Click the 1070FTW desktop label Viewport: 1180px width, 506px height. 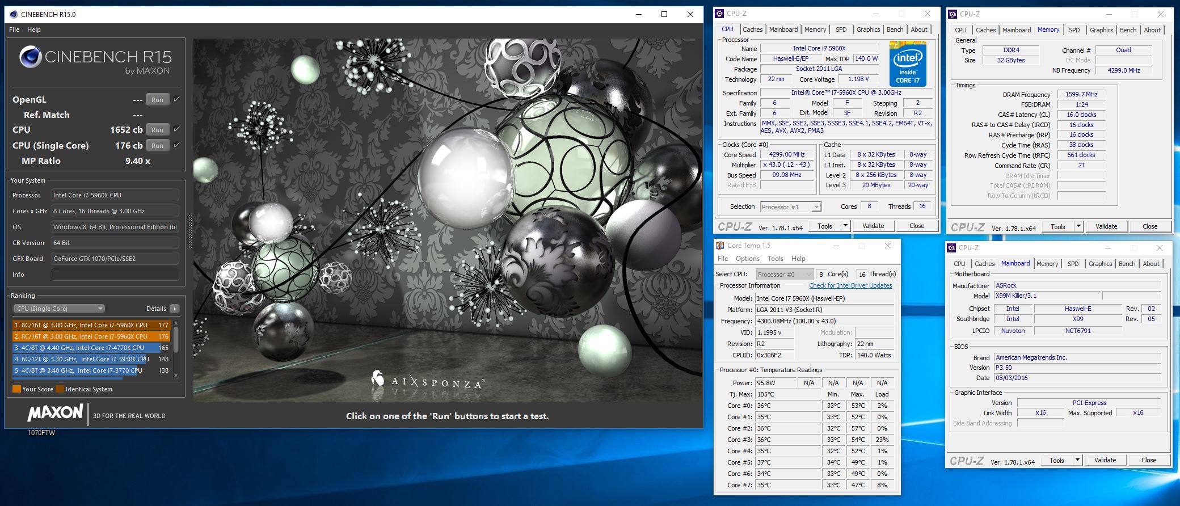pos(41,433)
